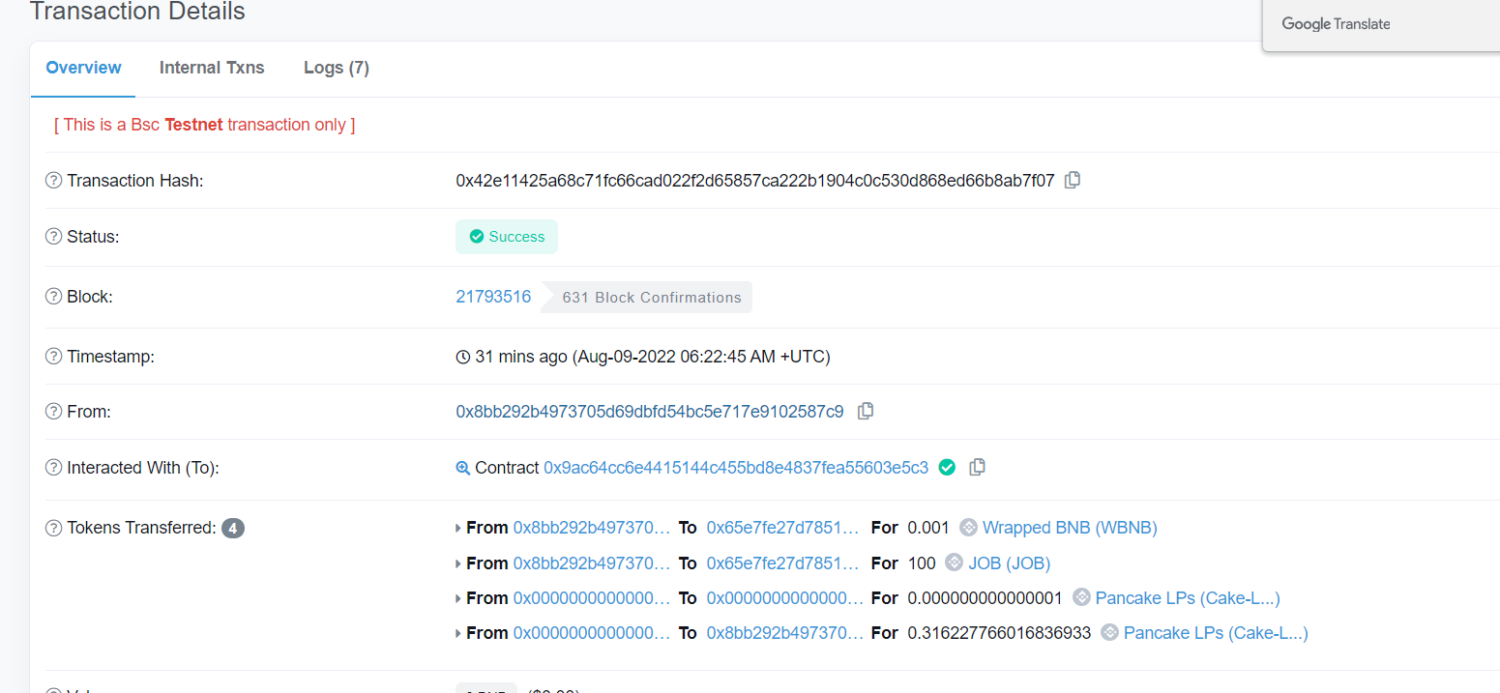
Task: Click green verified checkmark after contract address
Action: (x=948, y=467)
